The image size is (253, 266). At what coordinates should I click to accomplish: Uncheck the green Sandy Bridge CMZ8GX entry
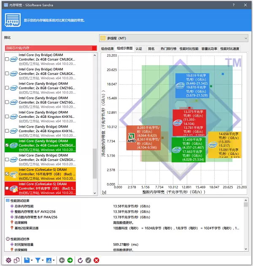7,145
